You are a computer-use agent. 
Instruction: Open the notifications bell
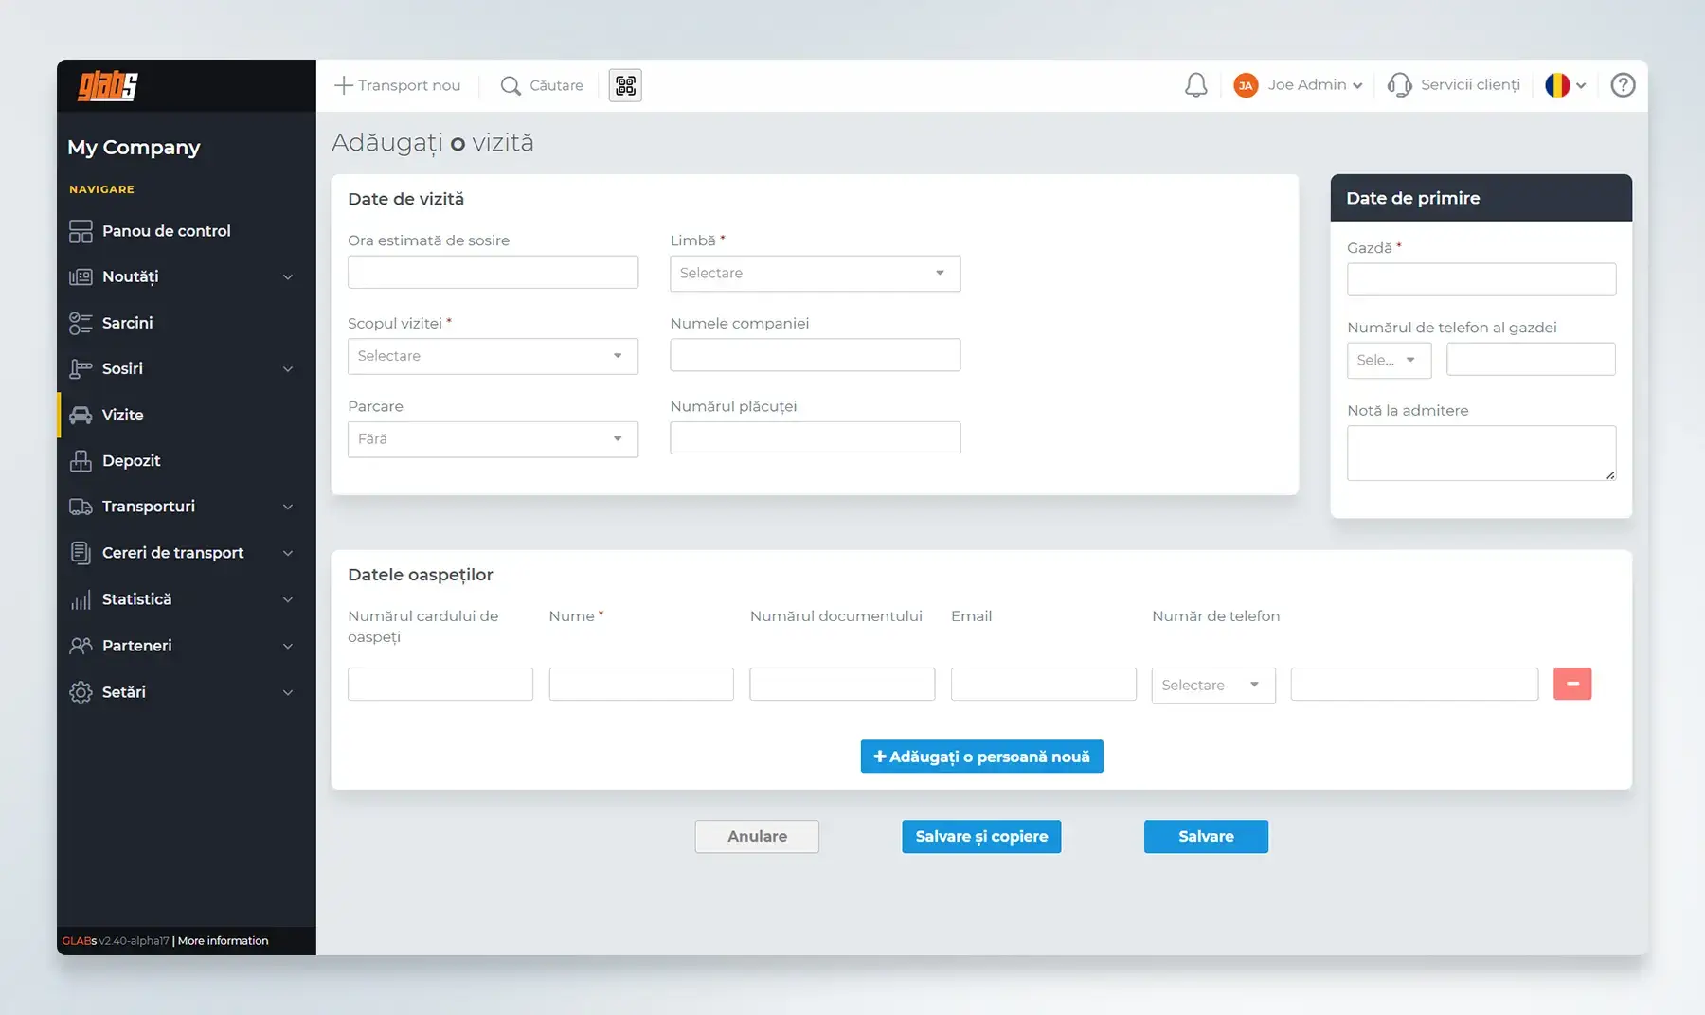1195,85
